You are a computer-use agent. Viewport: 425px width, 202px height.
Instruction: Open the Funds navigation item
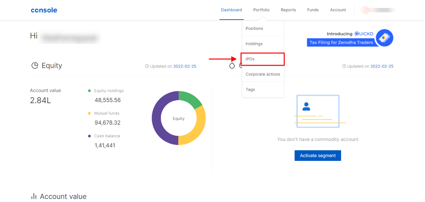[313, 10]
